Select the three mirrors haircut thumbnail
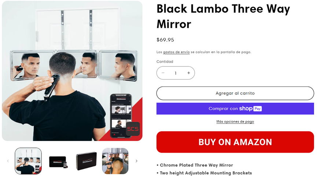Screen dimensions: 317x176 tap(28, 161)
